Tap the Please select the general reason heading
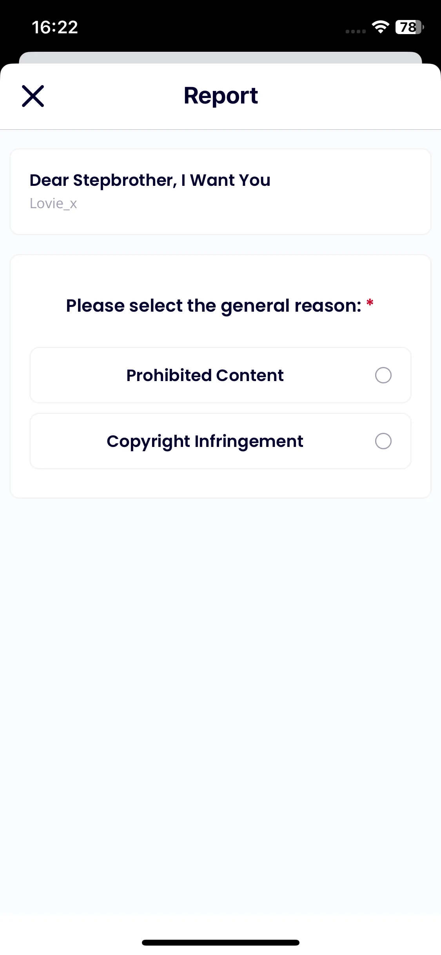Image resolution: width=441 pixels, height=955 pixels. click(x=214, y=306)
